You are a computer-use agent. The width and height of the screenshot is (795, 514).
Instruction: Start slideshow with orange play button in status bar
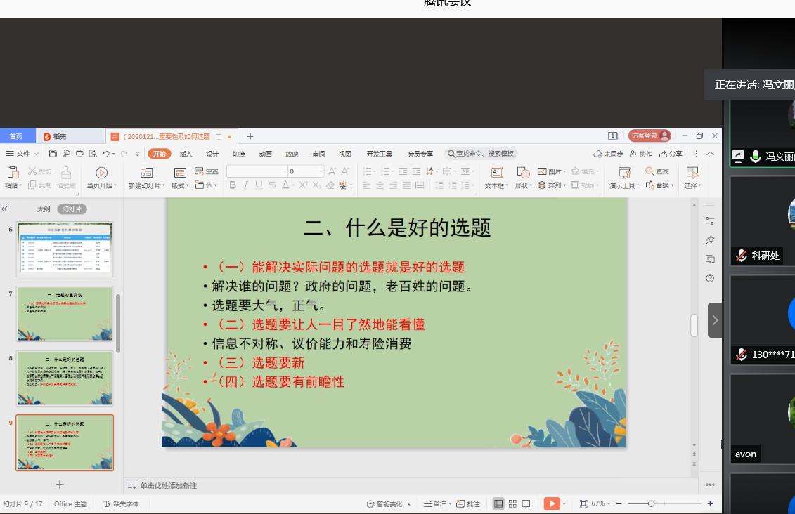pyautogui.click(x=551, y=503)
